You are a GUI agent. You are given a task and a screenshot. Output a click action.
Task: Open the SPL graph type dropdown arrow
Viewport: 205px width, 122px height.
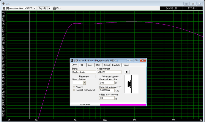pos(49,8)
